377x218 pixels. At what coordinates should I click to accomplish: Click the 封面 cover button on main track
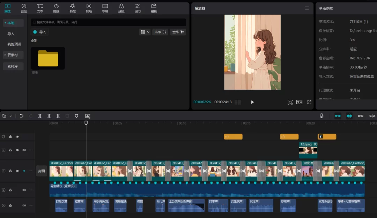pos(42,171)
